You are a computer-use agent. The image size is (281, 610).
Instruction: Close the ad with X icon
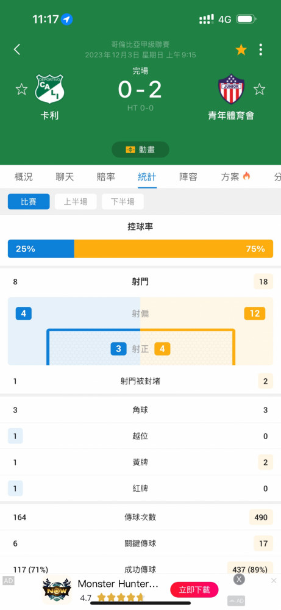coord(239,579)
